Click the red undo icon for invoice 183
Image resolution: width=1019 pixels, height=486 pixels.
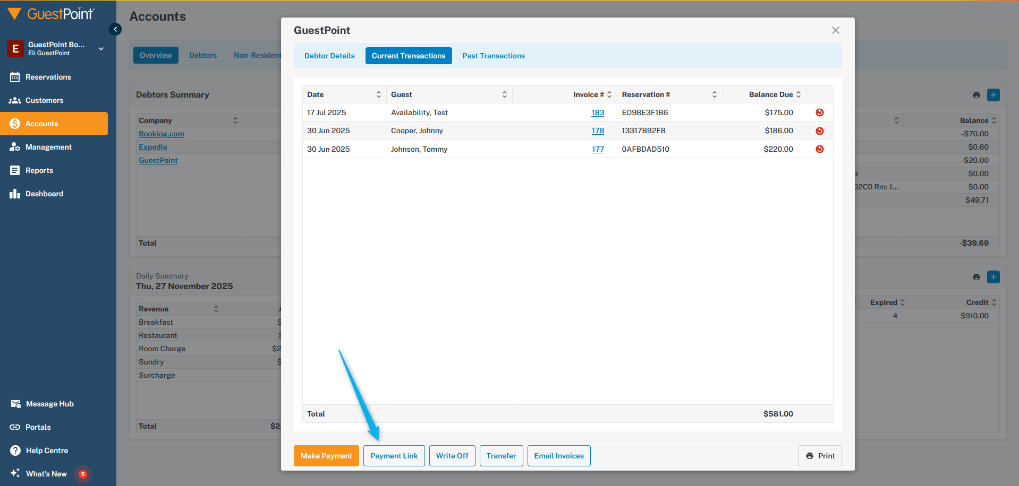tap(819, 112)
